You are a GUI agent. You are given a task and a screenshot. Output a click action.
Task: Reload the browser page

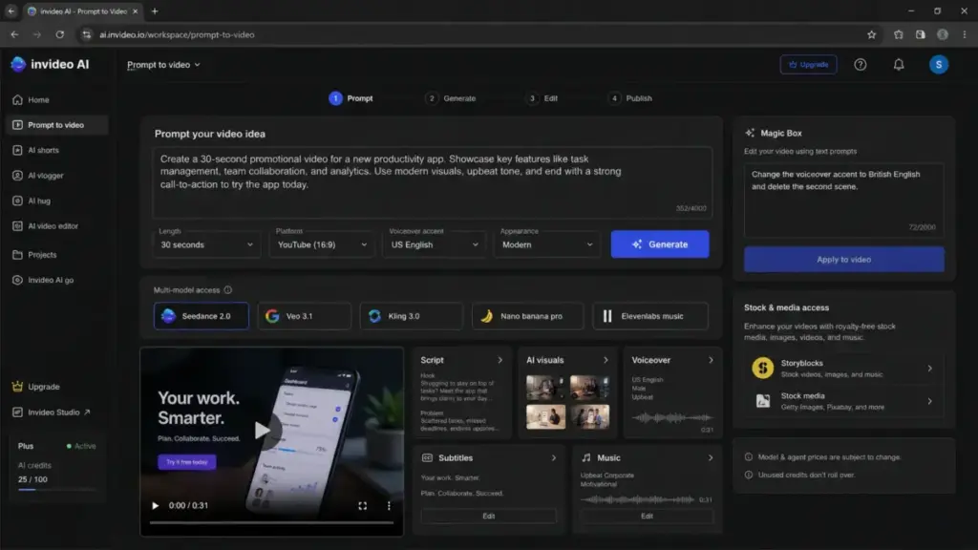click(x=60, y=35)
